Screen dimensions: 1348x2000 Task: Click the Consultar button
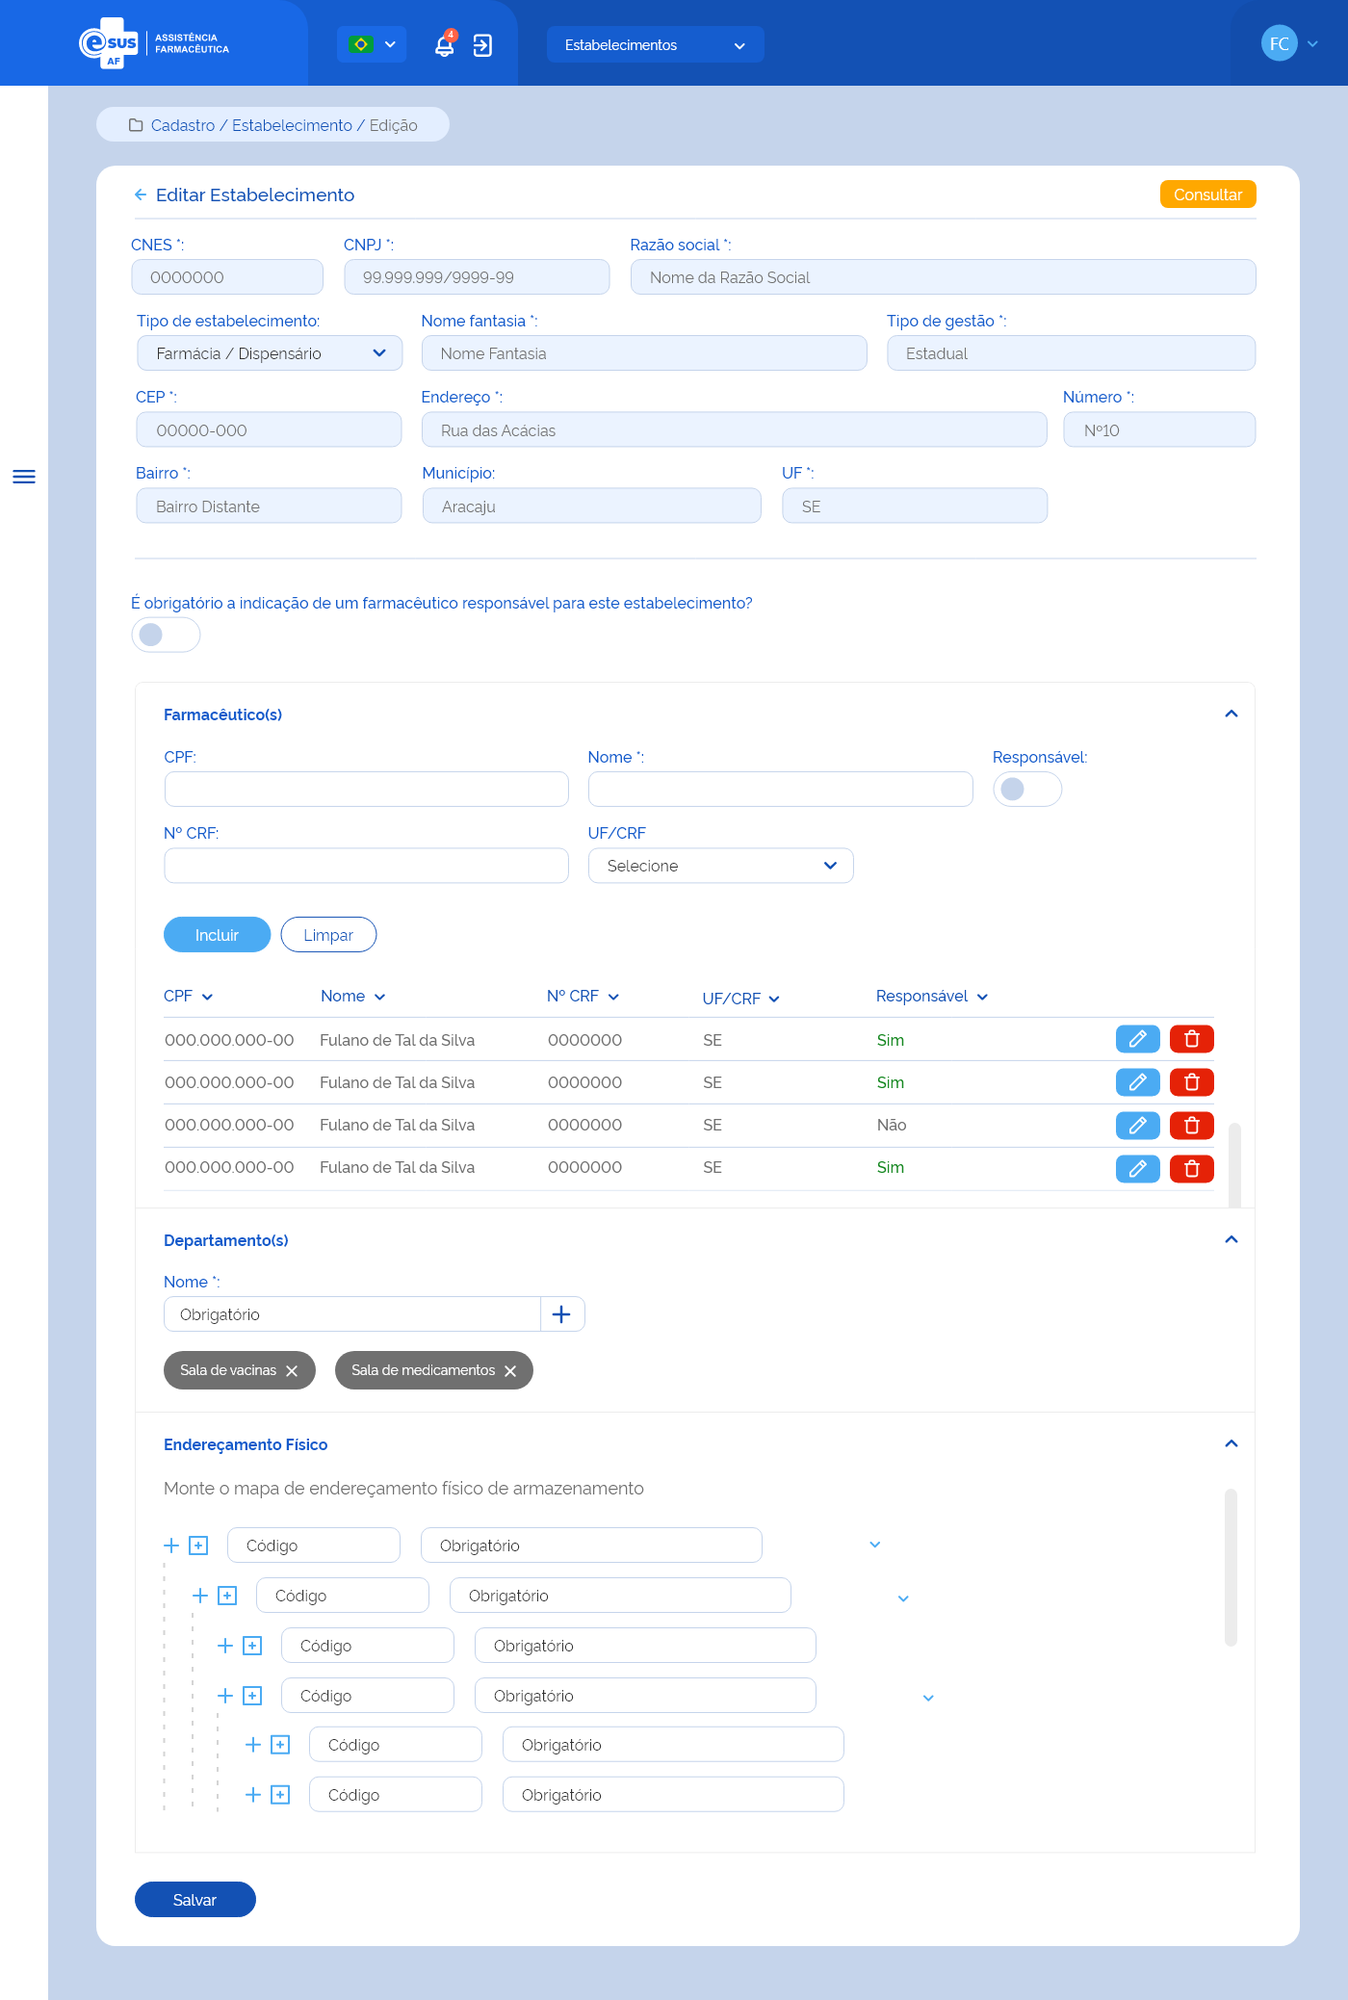pos(1207,195)
